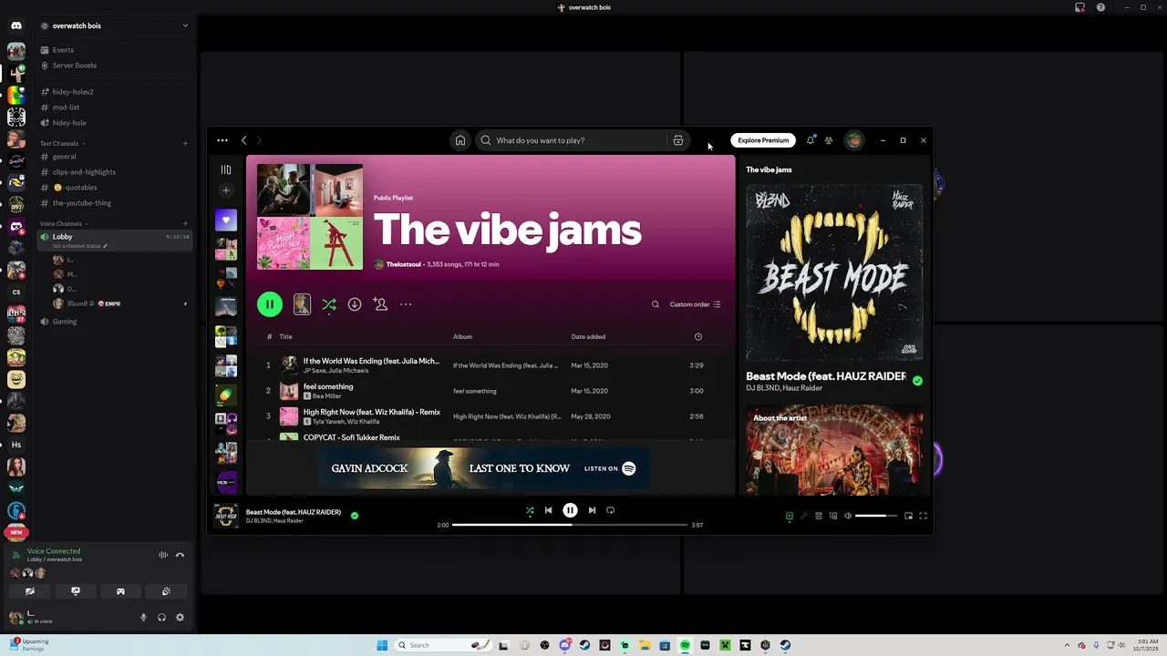Viewport: 1167px width, 656px height.
Task: Create new playlist with plus icon
Action: tap(226, 190)
